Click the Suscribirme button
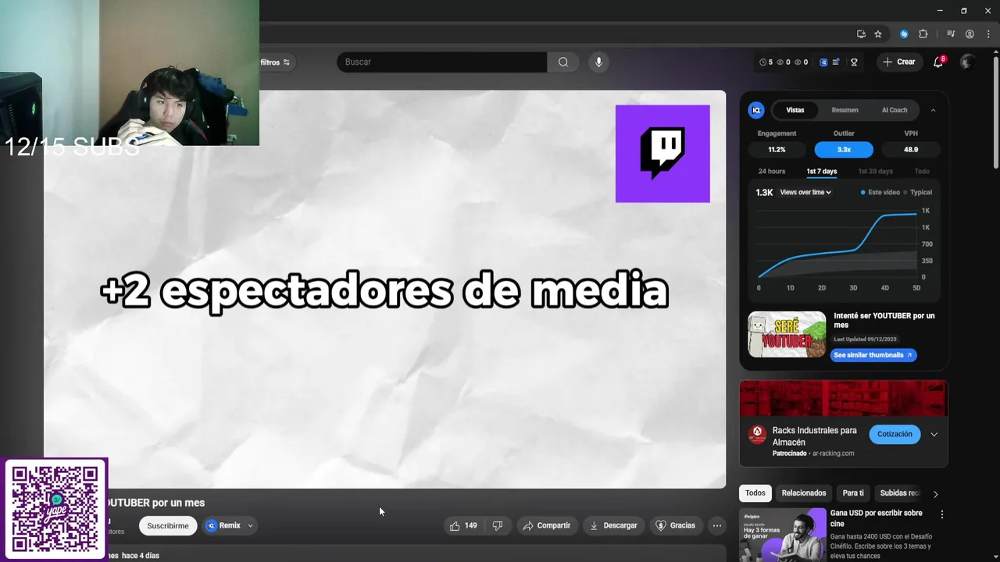Screen dimensions: 1000x562 coord(168,525)
